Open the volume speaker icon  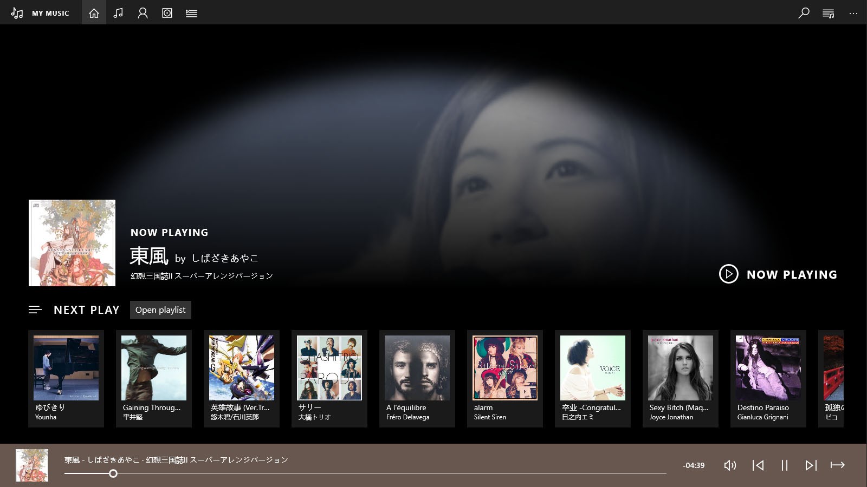point(730,465)
